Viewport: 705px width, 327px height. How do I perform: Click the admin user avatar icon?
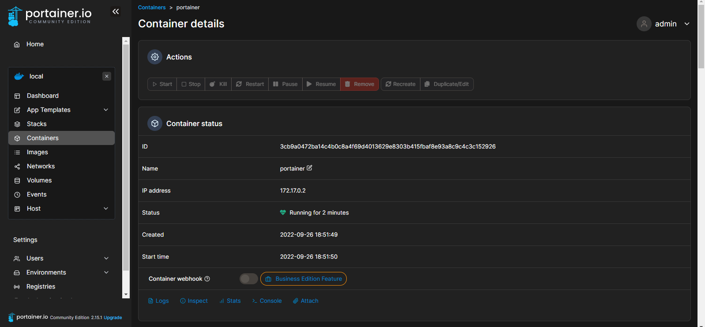point(644,24)
